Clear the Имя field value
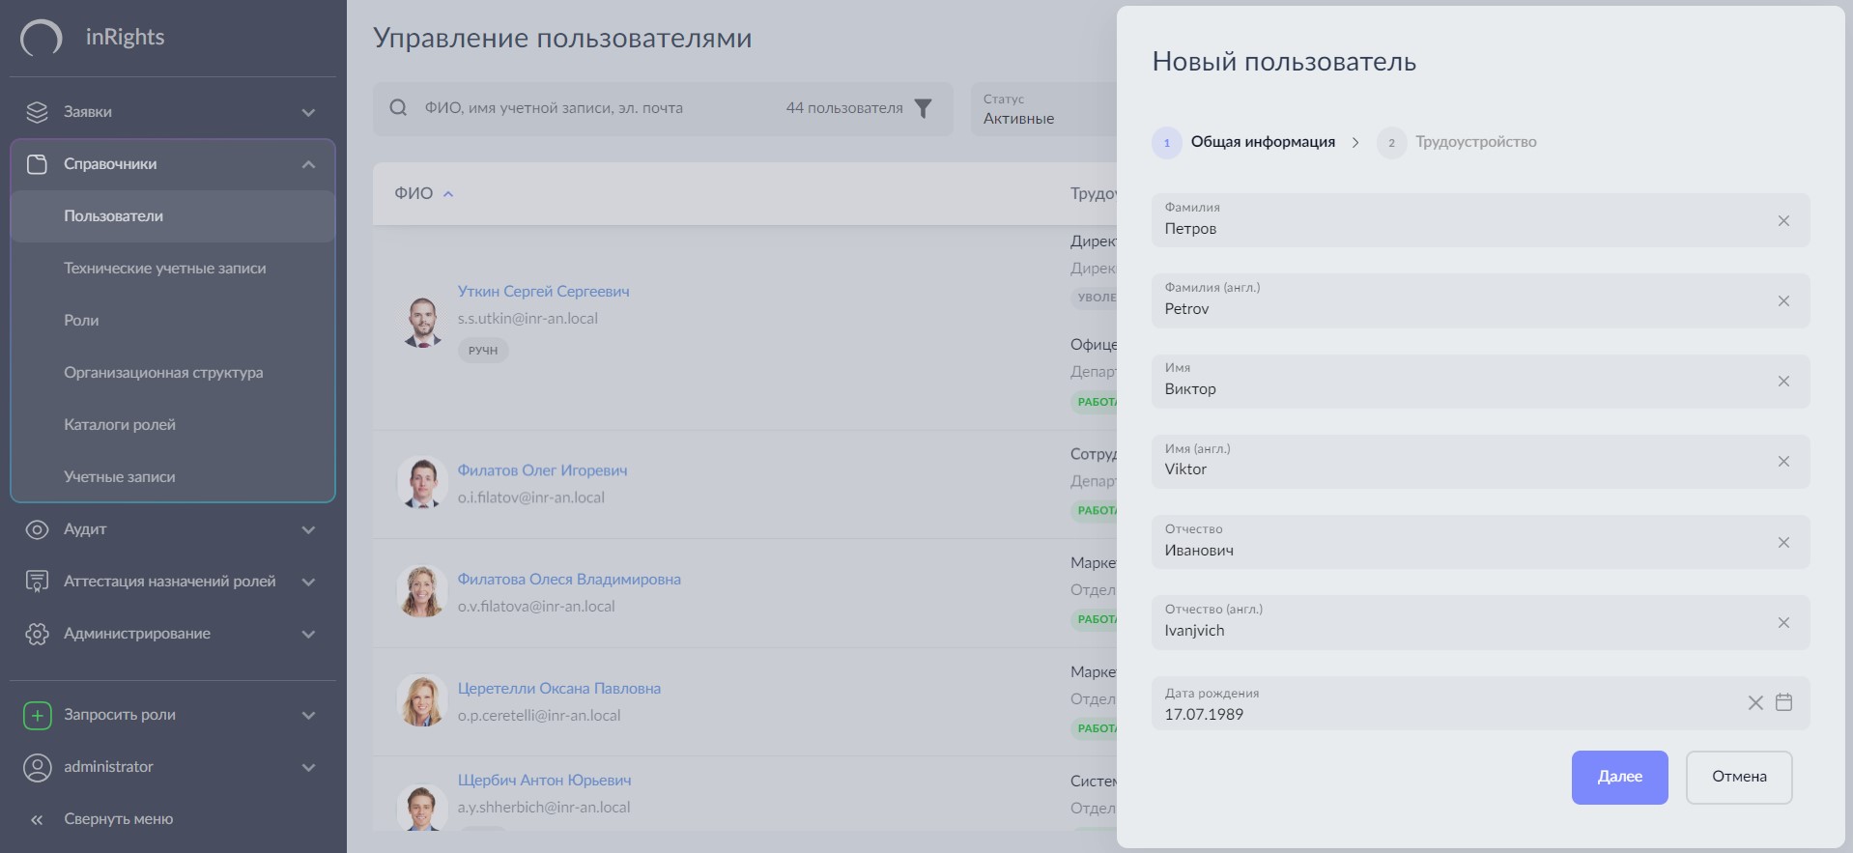 [x=1783, y=381]
